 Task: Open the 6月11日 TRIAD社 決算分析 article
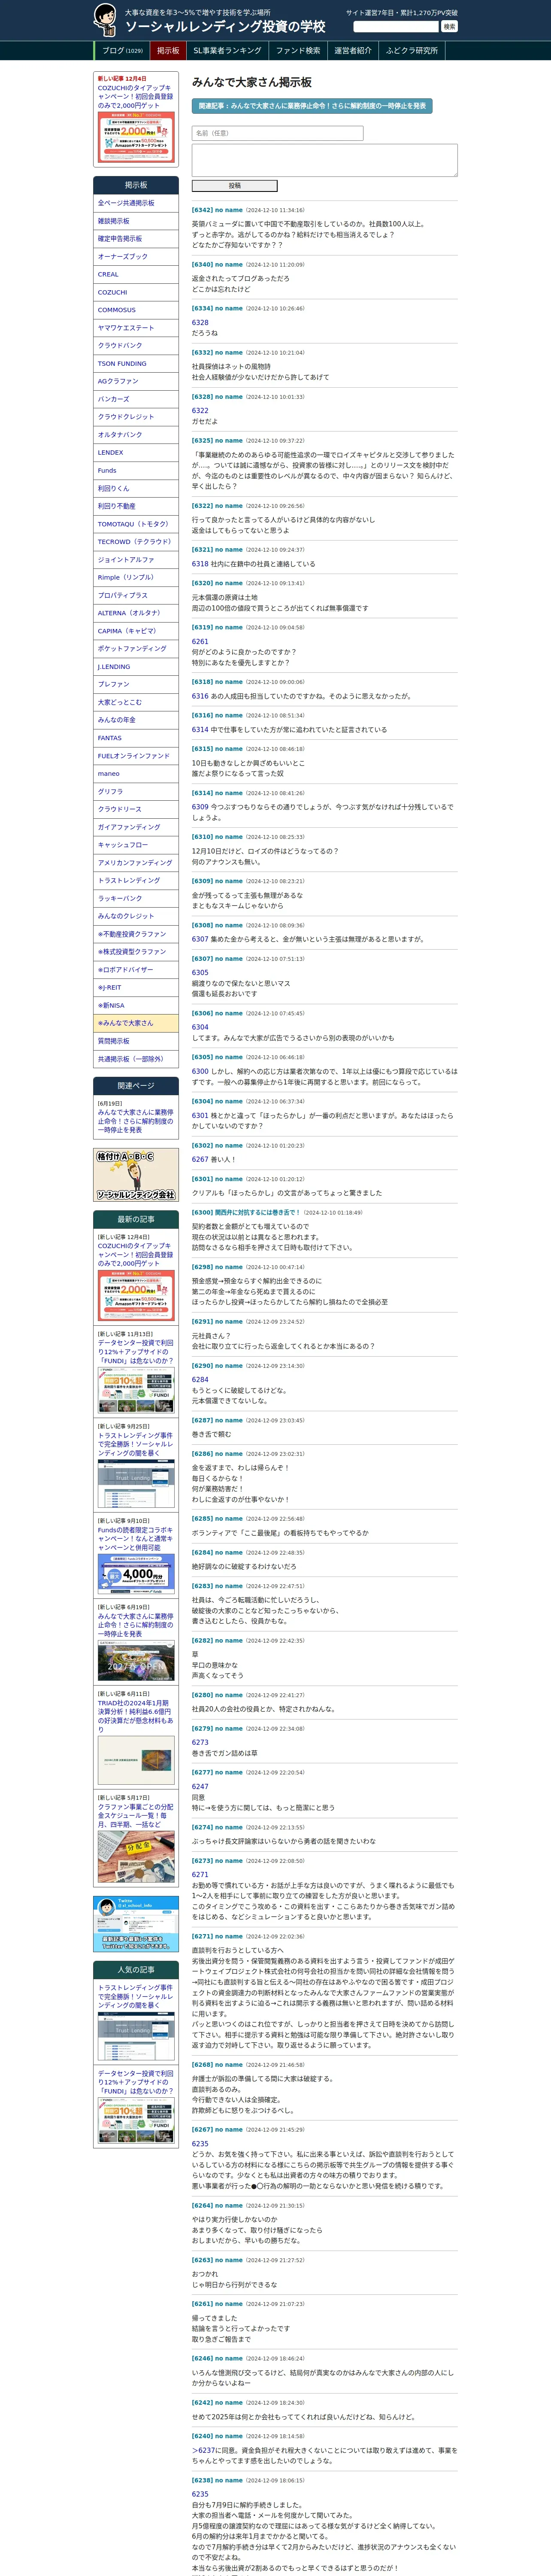136,1715
